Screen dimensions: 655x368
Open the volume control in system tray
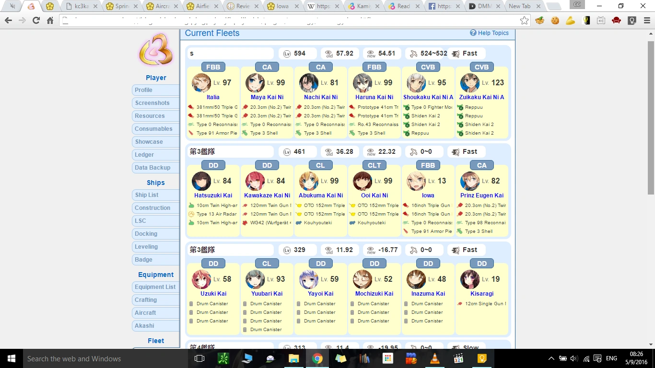[x=574, y=358]
